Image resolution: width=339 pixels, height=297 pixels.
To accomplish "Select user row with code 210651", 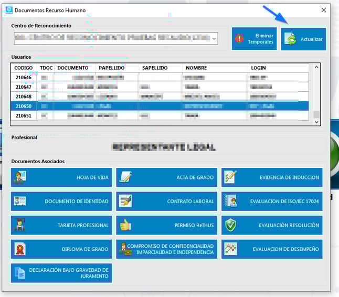I will 24,115.
